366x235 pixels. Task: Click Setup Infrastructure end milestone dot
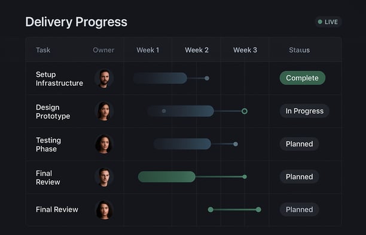pyautogui.click(x=207, y=78)
